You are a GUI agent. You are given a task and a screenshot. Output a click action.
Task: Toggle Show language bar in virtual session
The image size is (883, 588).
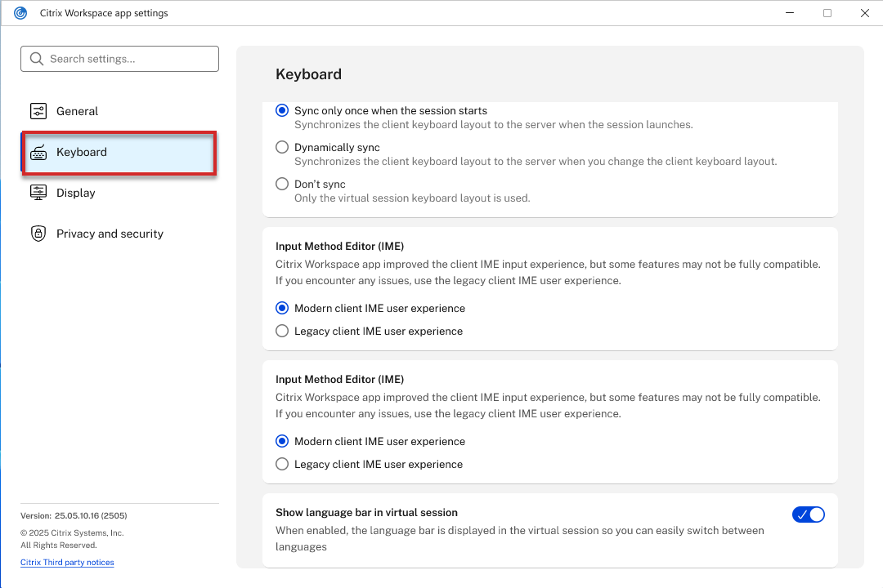coord(809,514)
